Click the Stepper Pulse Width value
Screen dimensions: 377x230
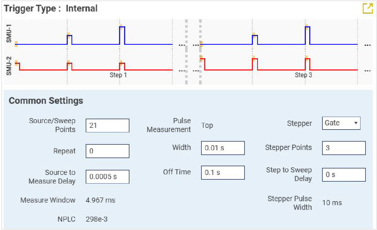pos(332,203)
